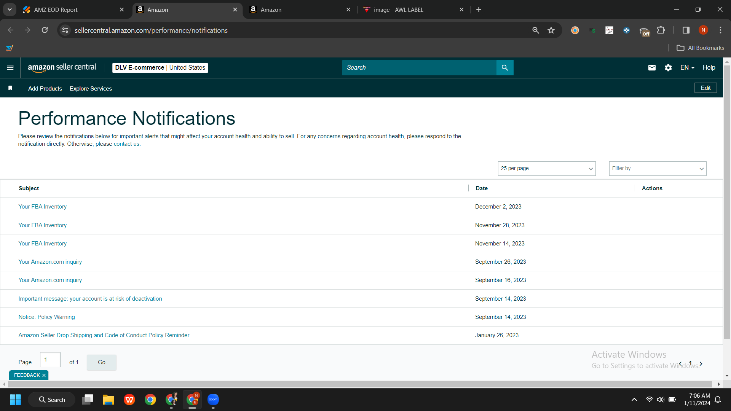The image size is (731, 411).
Task: Open the account at risk of deactivation message
Action: pyautogui.click(x=90, y=299)
